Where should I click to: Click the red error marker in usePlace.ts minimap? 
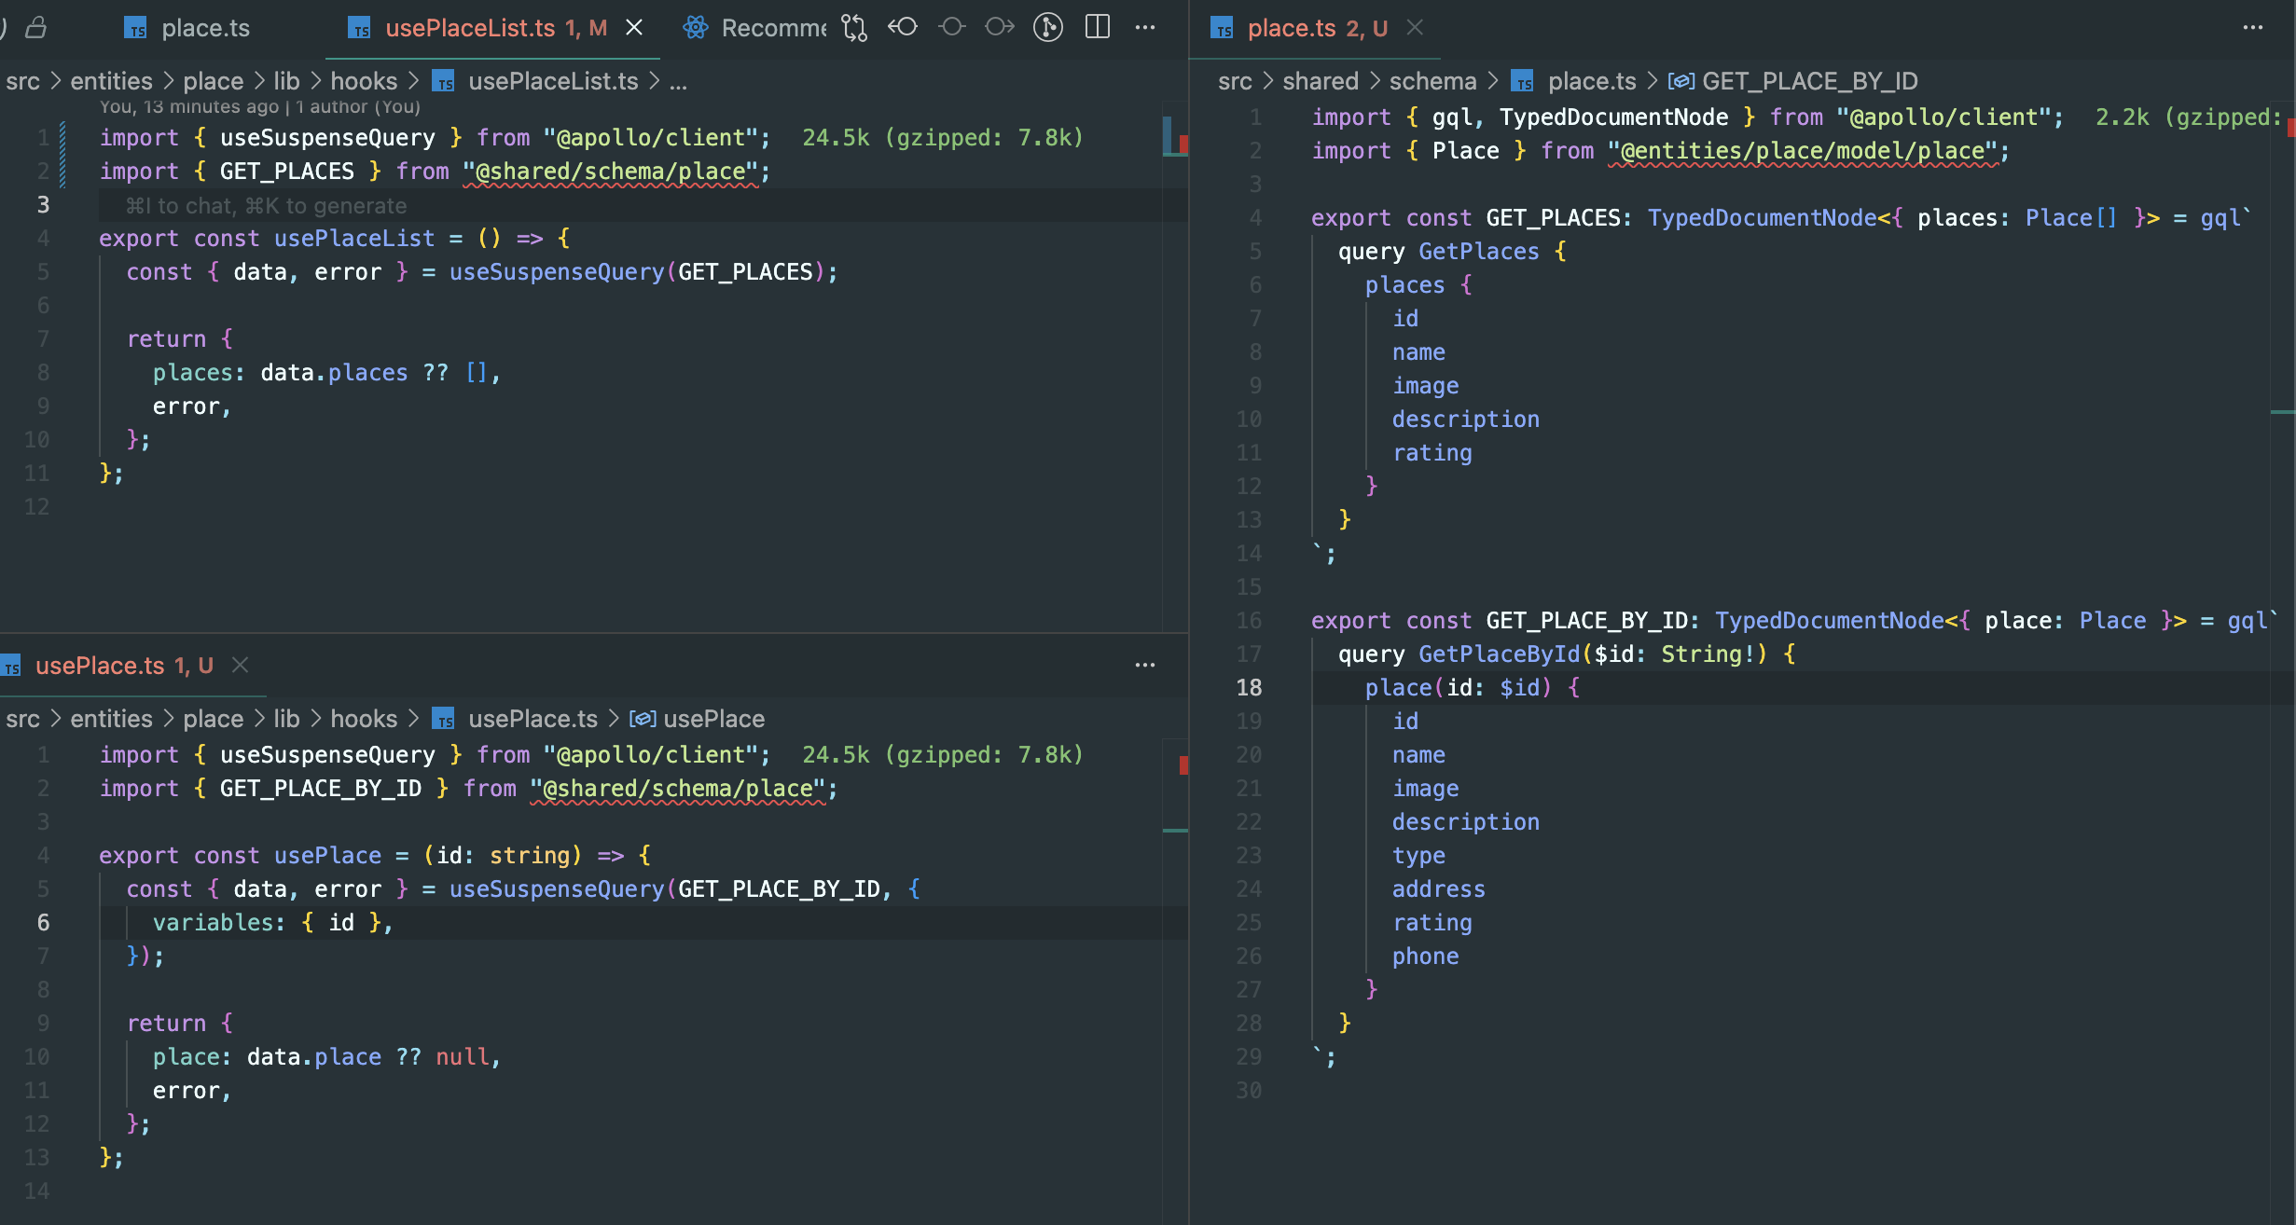pos(1183,765)
